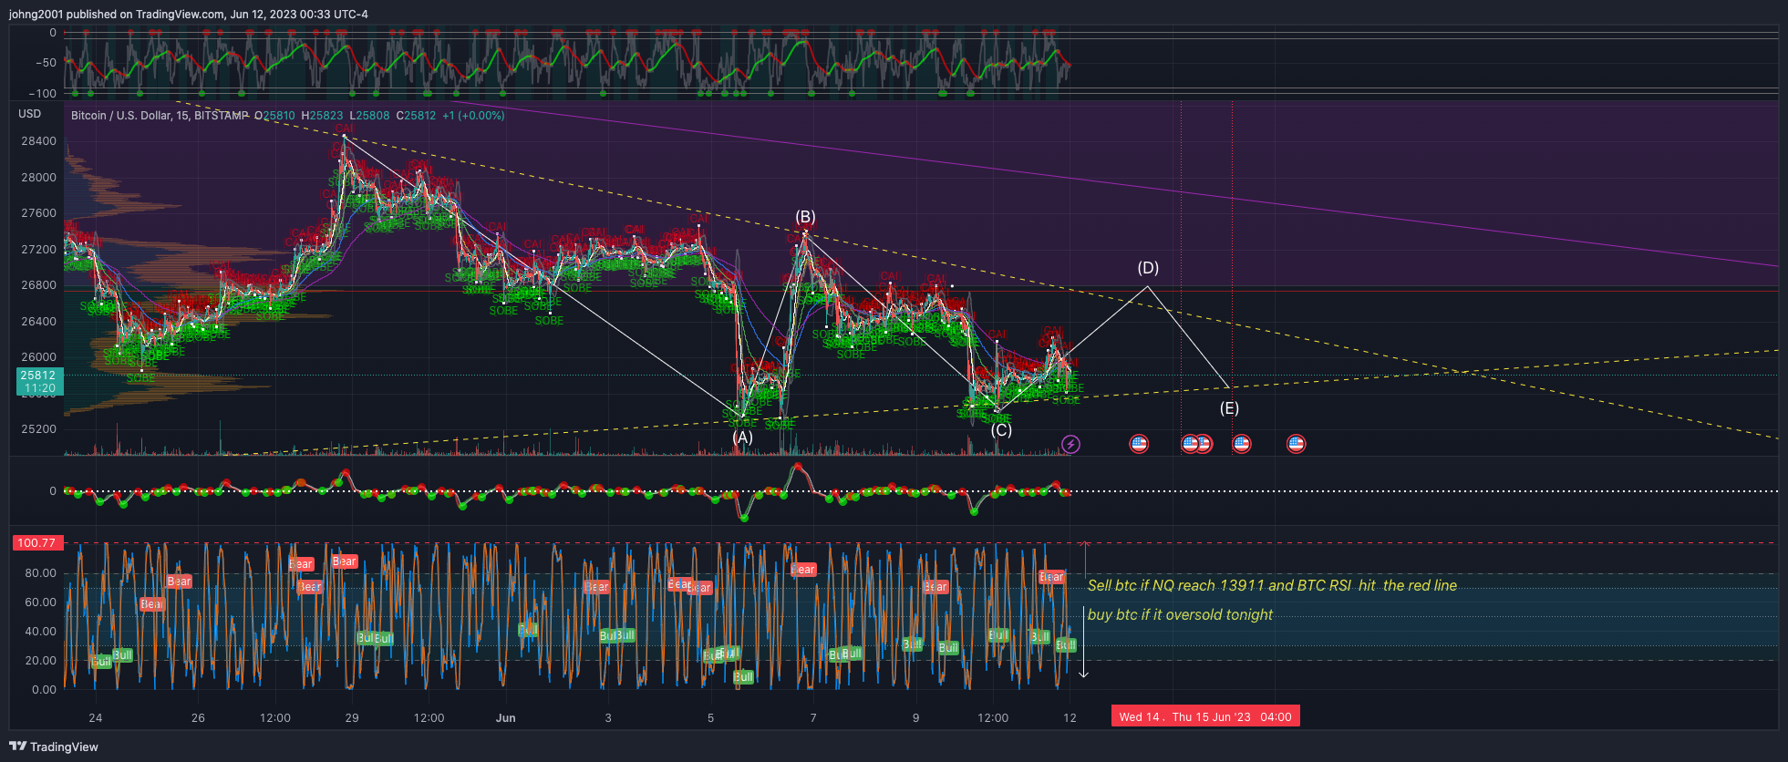The image size is (1788, 762).
Task: Select the 'buy btc if it oversold tonight' note
Action: (1180, 614)
